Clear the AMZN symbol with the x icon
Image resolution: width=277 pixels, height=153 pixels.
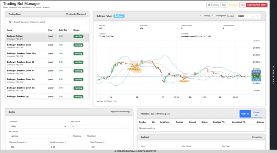(257, 16)
